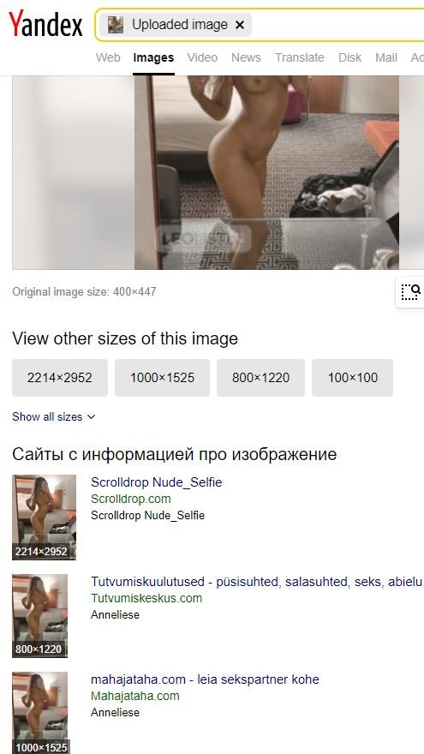This screenshot has width=424, height=754.
Task: Go to the News tab
Action: click(246, 57)
